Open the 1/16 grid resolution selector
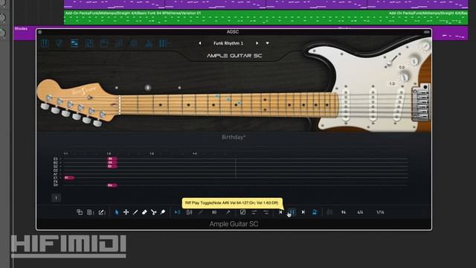This screenshot has width=476, height=268. click(380, 212)
